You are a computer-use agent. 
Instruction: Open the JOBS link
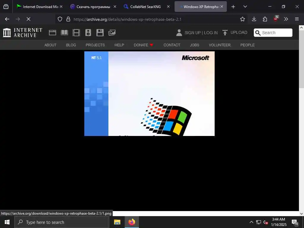click(194, 45)
